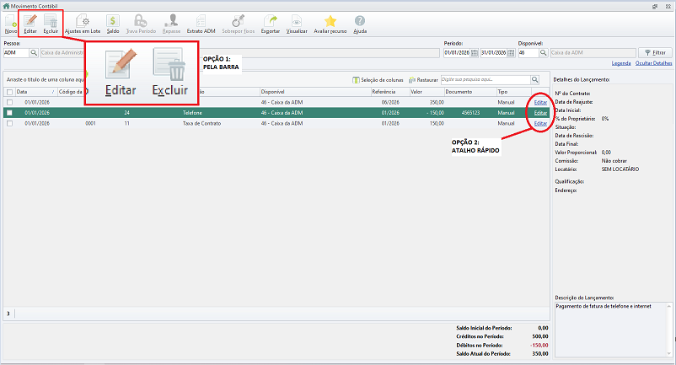Open Seleção de colunas chooser

tap(378, 80)
